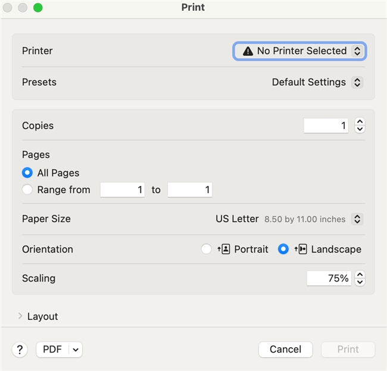Open the Printer selection dropdown
The height and width of the screenshot is (371, 387).
click(299, 51)
